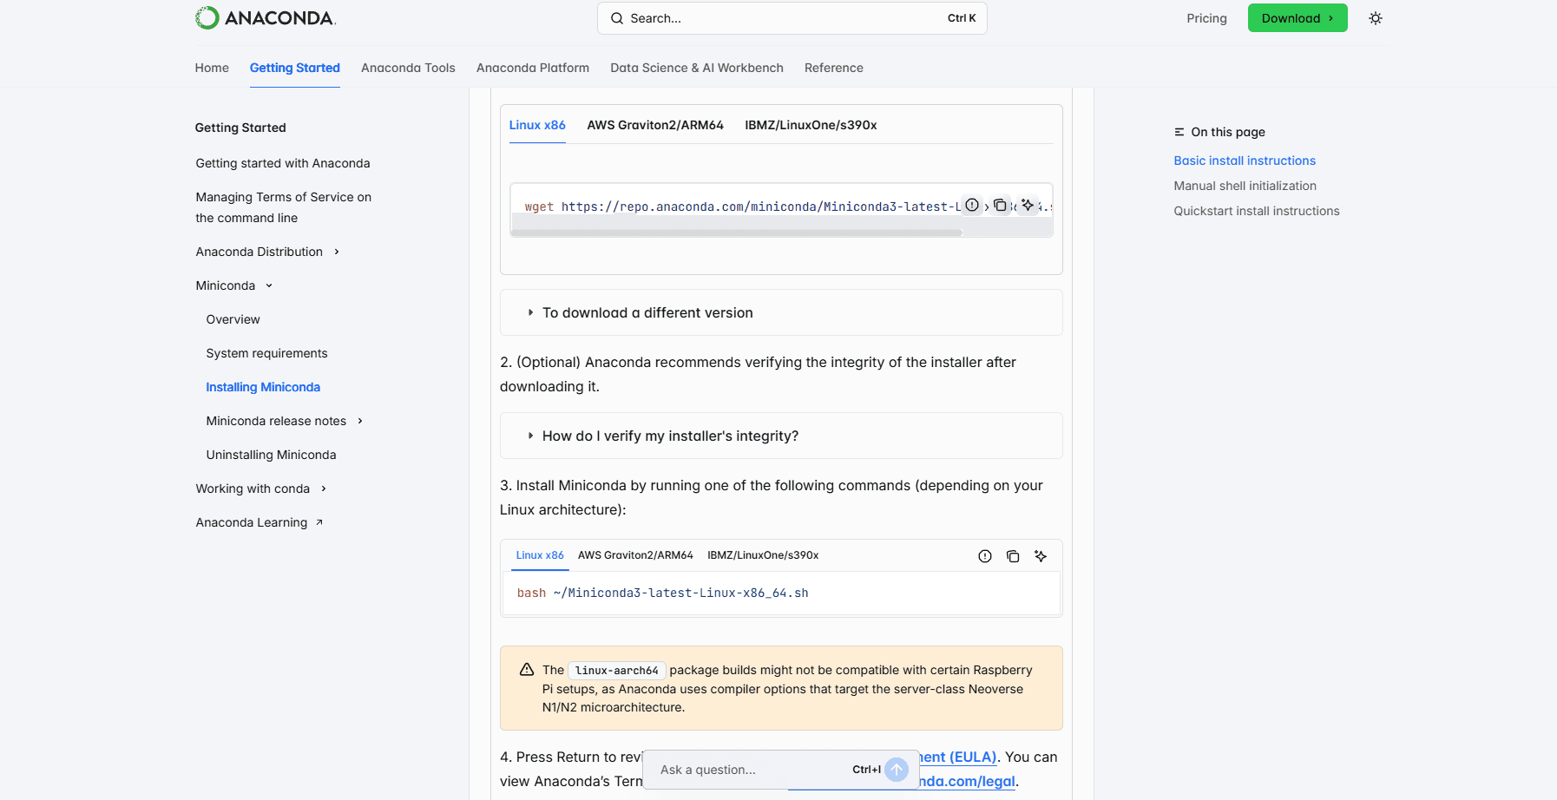Copy the bash Miniconda3 install command
Screen dimensions: 1557x800
(1013, 556)
